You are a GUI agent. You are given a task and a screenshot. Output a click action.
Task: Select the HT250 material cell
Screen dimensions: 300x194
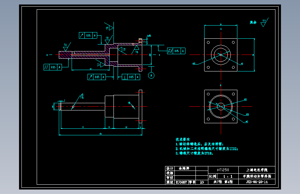(223, 170)
